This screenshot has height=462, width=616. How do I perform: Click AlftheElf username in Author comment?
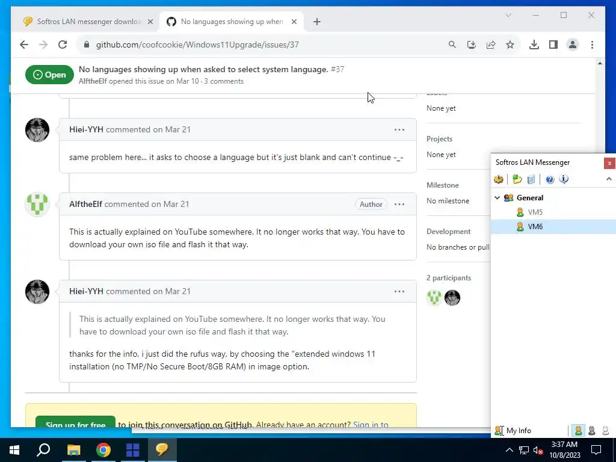(85, 205)
